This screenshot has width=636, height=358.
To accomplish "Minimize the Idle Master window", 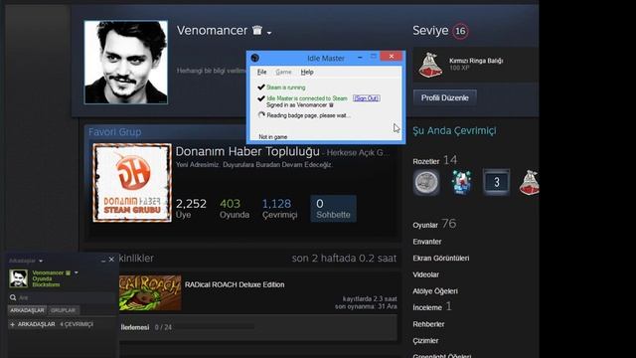I will (360, 58).
